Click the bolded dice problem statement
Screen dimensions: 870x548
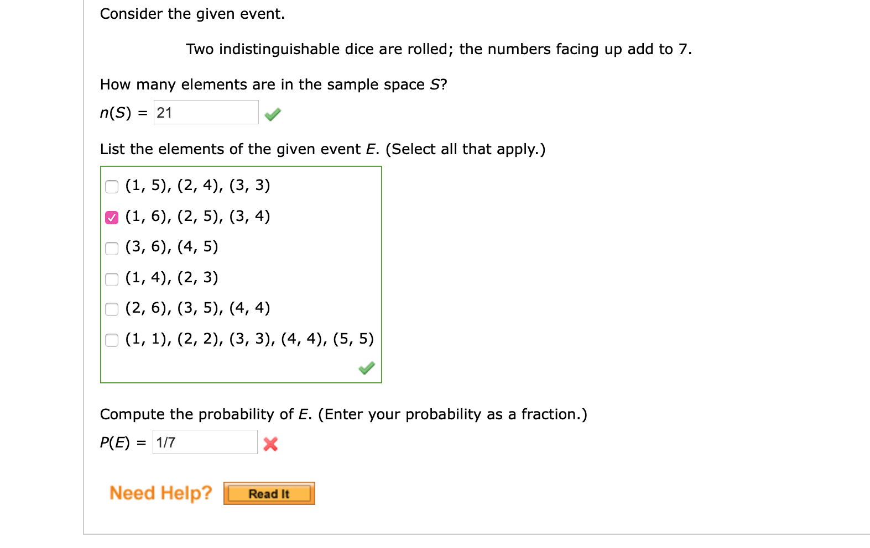[439, 49]
